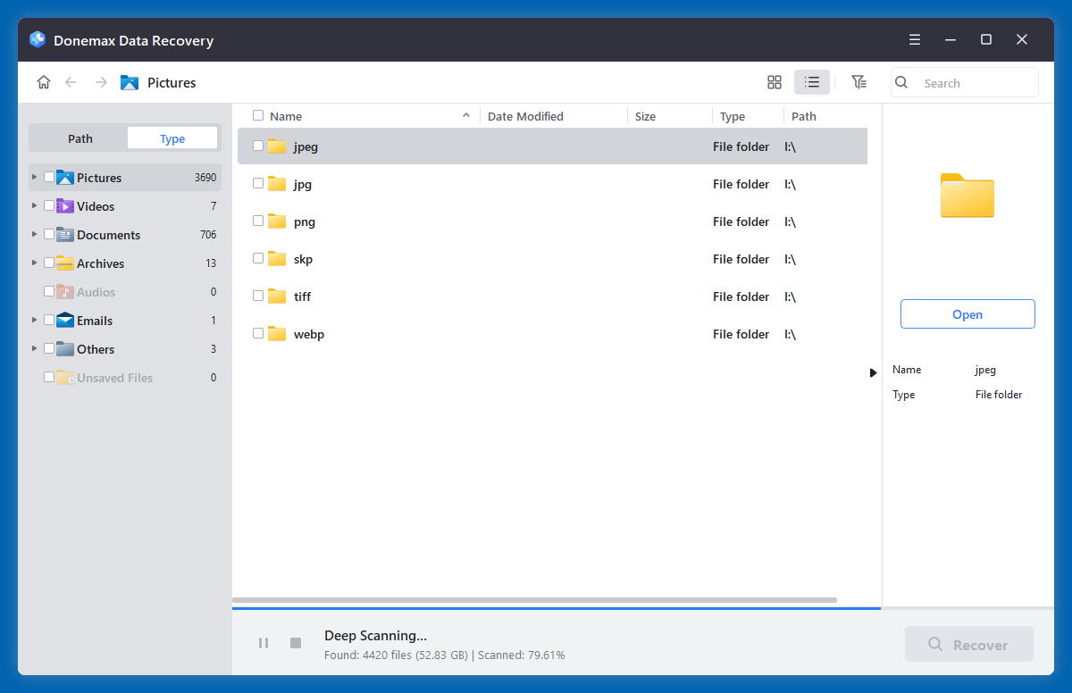Switch to grid view layout
Viewport: 1072px width, 693px height.
pyautogui.click(x=774, y=81)
